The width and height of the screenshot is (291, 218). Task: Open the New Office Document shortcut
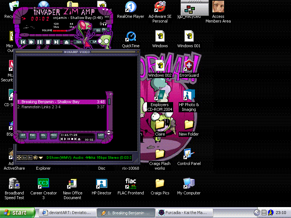click(x=72, y=189)
